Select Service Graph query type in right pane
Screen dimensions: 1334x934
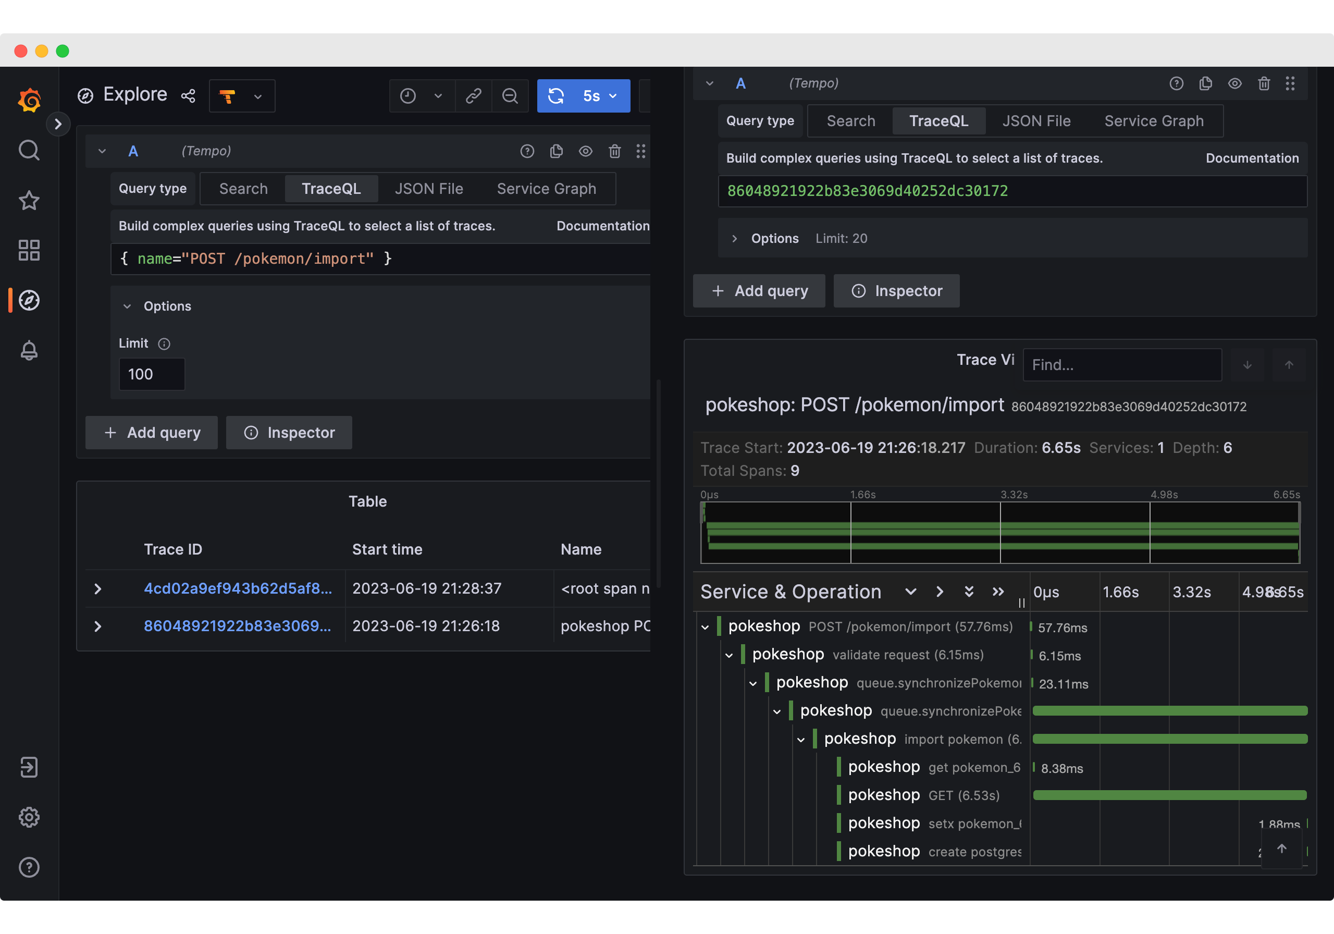click(1154, 121)
